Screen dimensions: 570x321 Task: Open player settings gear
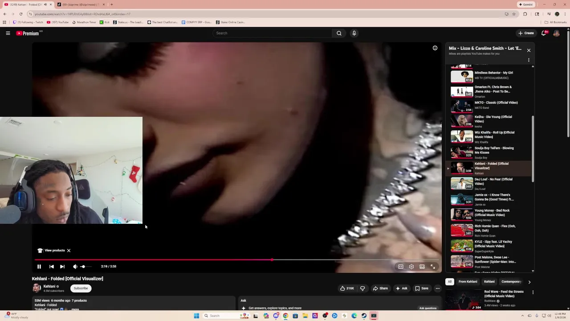coord(411,267)
